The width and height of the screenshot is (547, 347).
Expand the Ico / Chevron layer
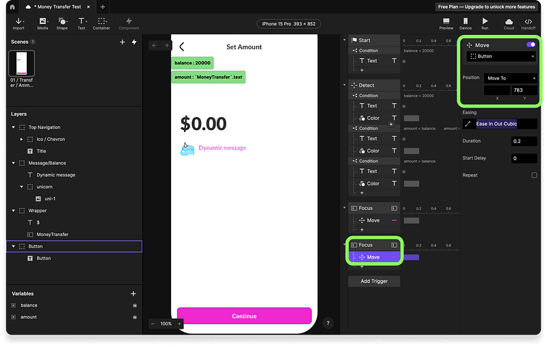[21, 140]
